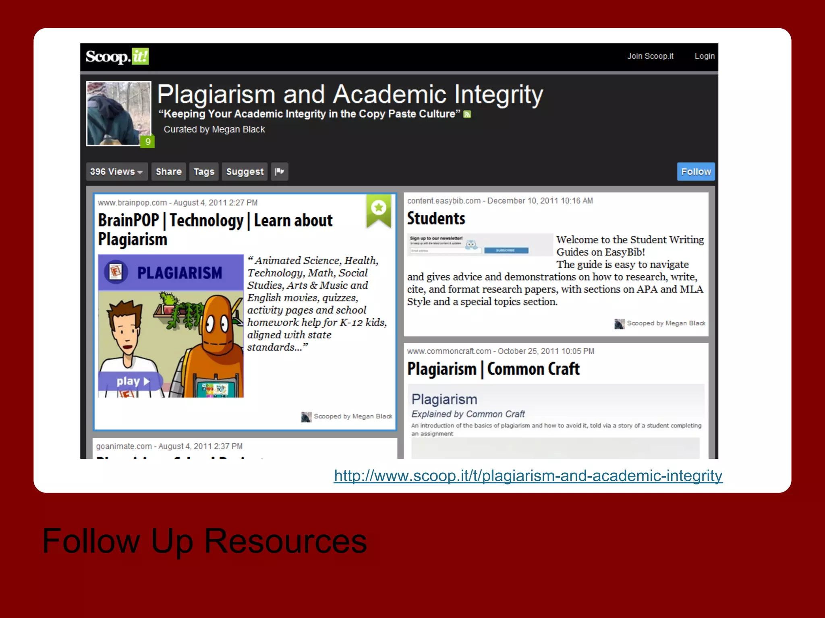Open the Tags menu
Viewport: 825px width, 618px height.
204,172
